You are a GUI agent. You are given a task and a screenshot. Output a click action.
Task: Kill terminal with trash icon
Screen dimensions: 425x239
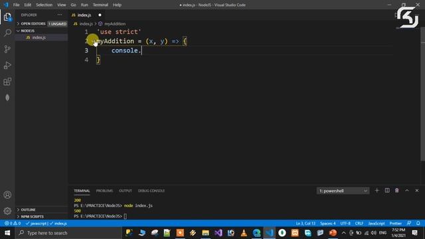(x=397, y=191)
